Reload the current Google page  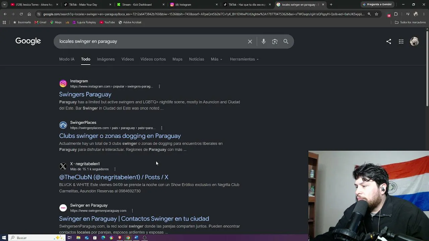21,14
